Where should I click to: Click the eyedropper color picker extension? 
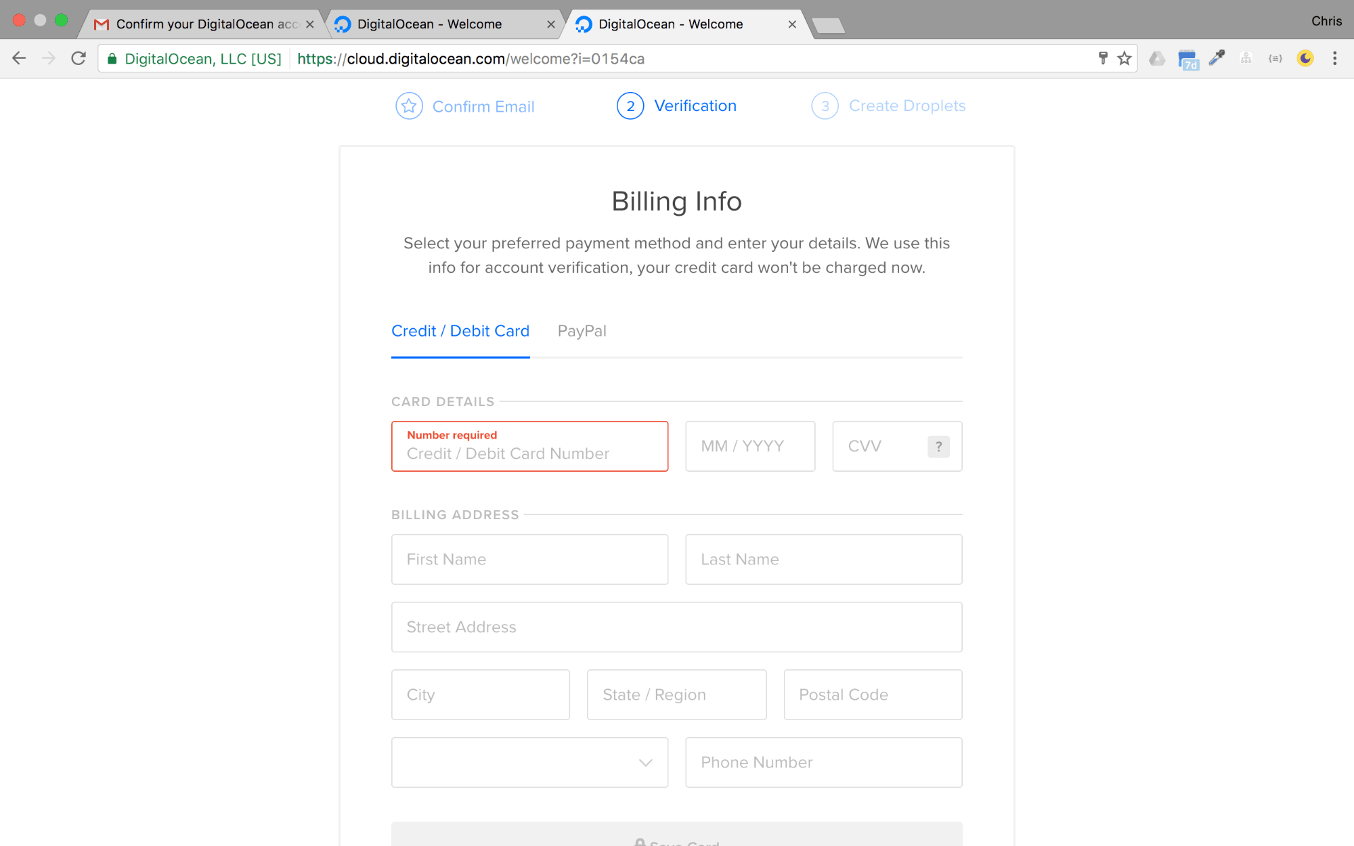(1217, 58)
